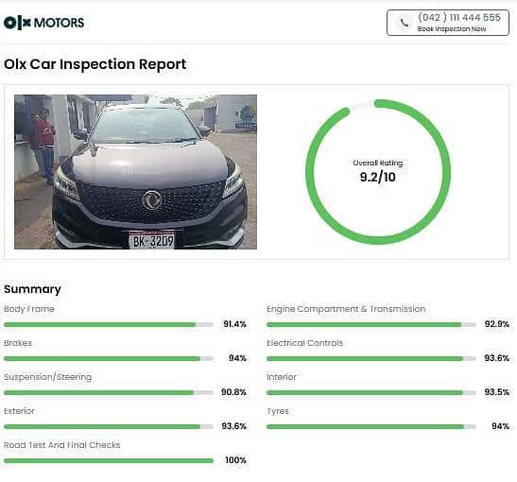This screenshot has width=517, height=482.
Task: Click the Exterior score bar
Action: [109, 426]
